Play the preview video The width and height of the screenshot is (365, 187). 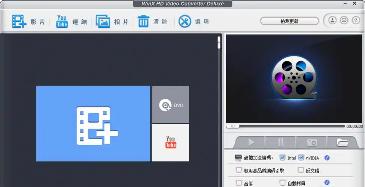coord(251,142)
